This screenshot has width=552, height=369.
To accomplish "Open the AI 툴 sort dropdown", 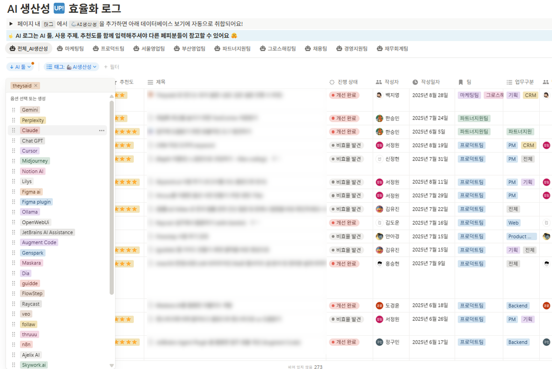I will 20,67.
